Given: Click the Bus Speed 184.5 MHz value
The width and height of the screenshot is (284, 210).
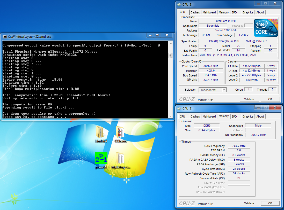Looking at the screenshot, I should 211,75.
